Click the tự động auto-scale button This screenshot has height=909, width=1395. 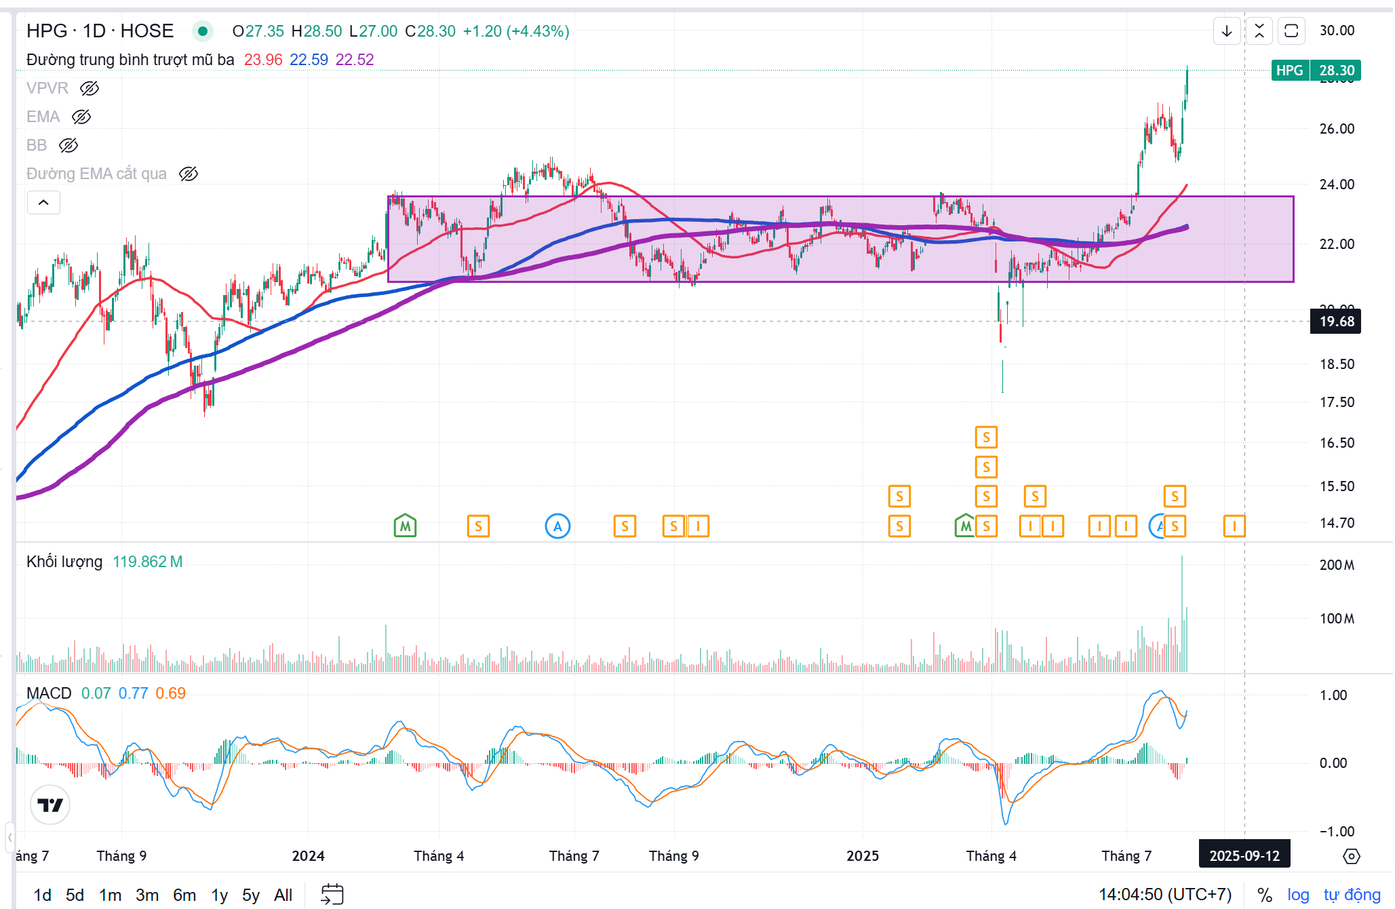(x=1352, y=895)
